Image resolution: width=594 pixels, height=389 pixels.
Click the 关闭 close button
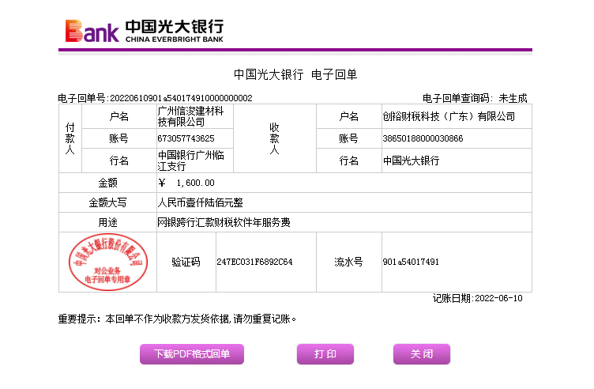point(422,354)
